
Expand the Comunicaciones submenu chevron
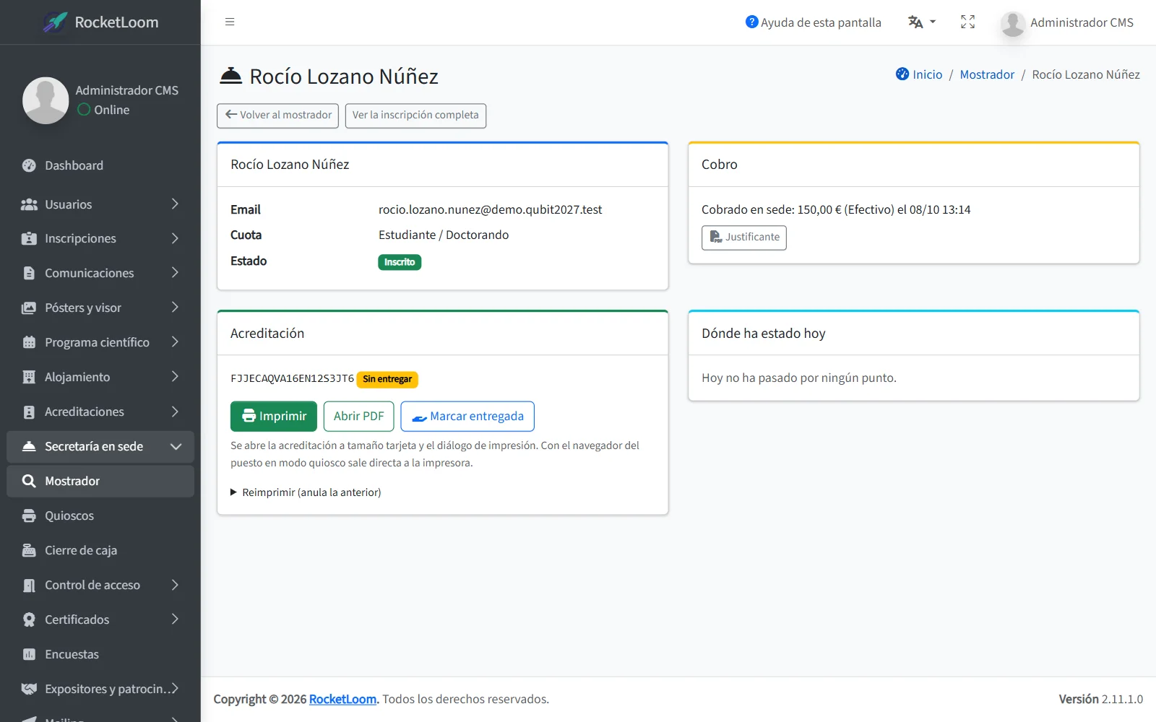point(175,273)
